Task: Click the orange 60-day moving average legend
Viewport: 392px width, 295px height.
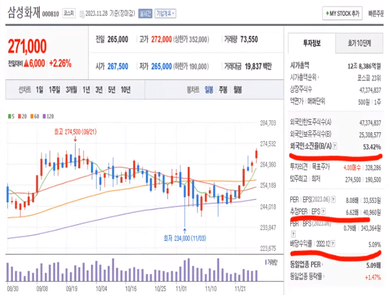Action: pos(32,116)
